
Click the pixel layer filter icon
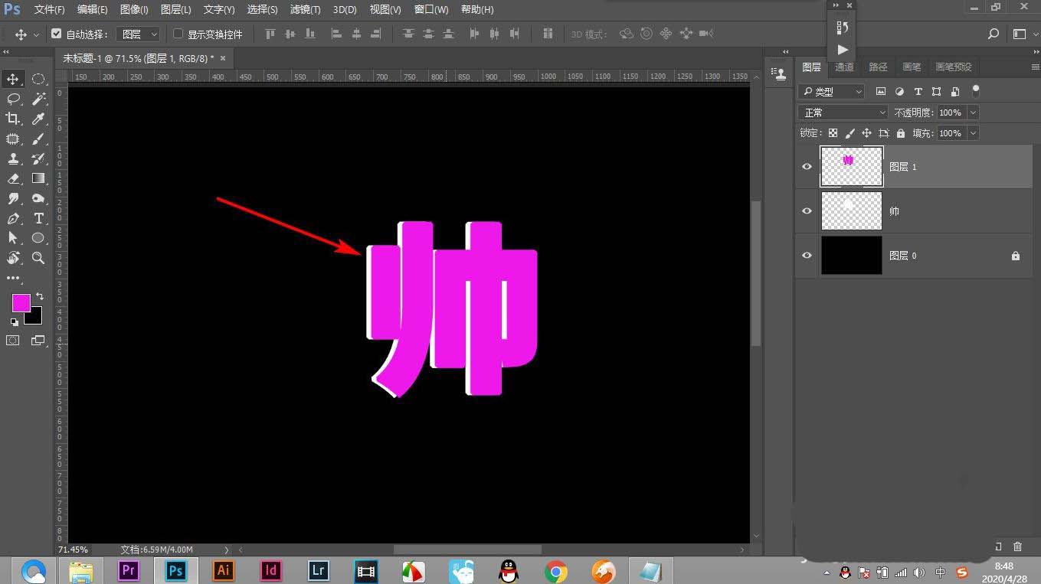[x=881, y=91]
